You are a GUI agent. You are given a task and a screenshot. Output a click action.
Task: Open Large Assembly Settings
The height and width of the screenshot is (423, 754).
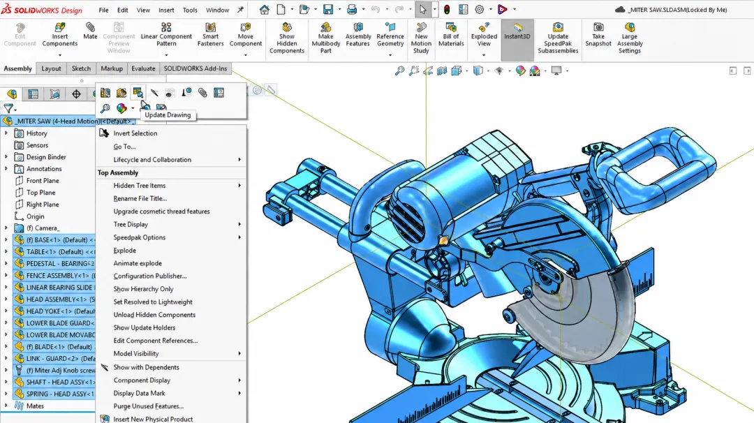pos(630,38)
